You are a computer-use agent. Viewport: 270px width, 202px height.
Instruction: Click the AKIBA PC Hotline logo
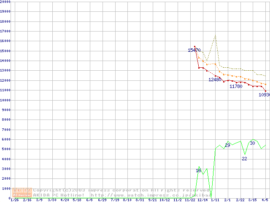click(x=22, y=192)
